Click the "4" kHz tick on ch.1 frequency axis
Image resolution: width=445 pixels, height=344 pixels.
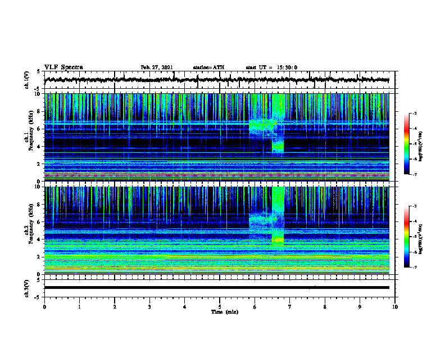(x=40, y=147)
